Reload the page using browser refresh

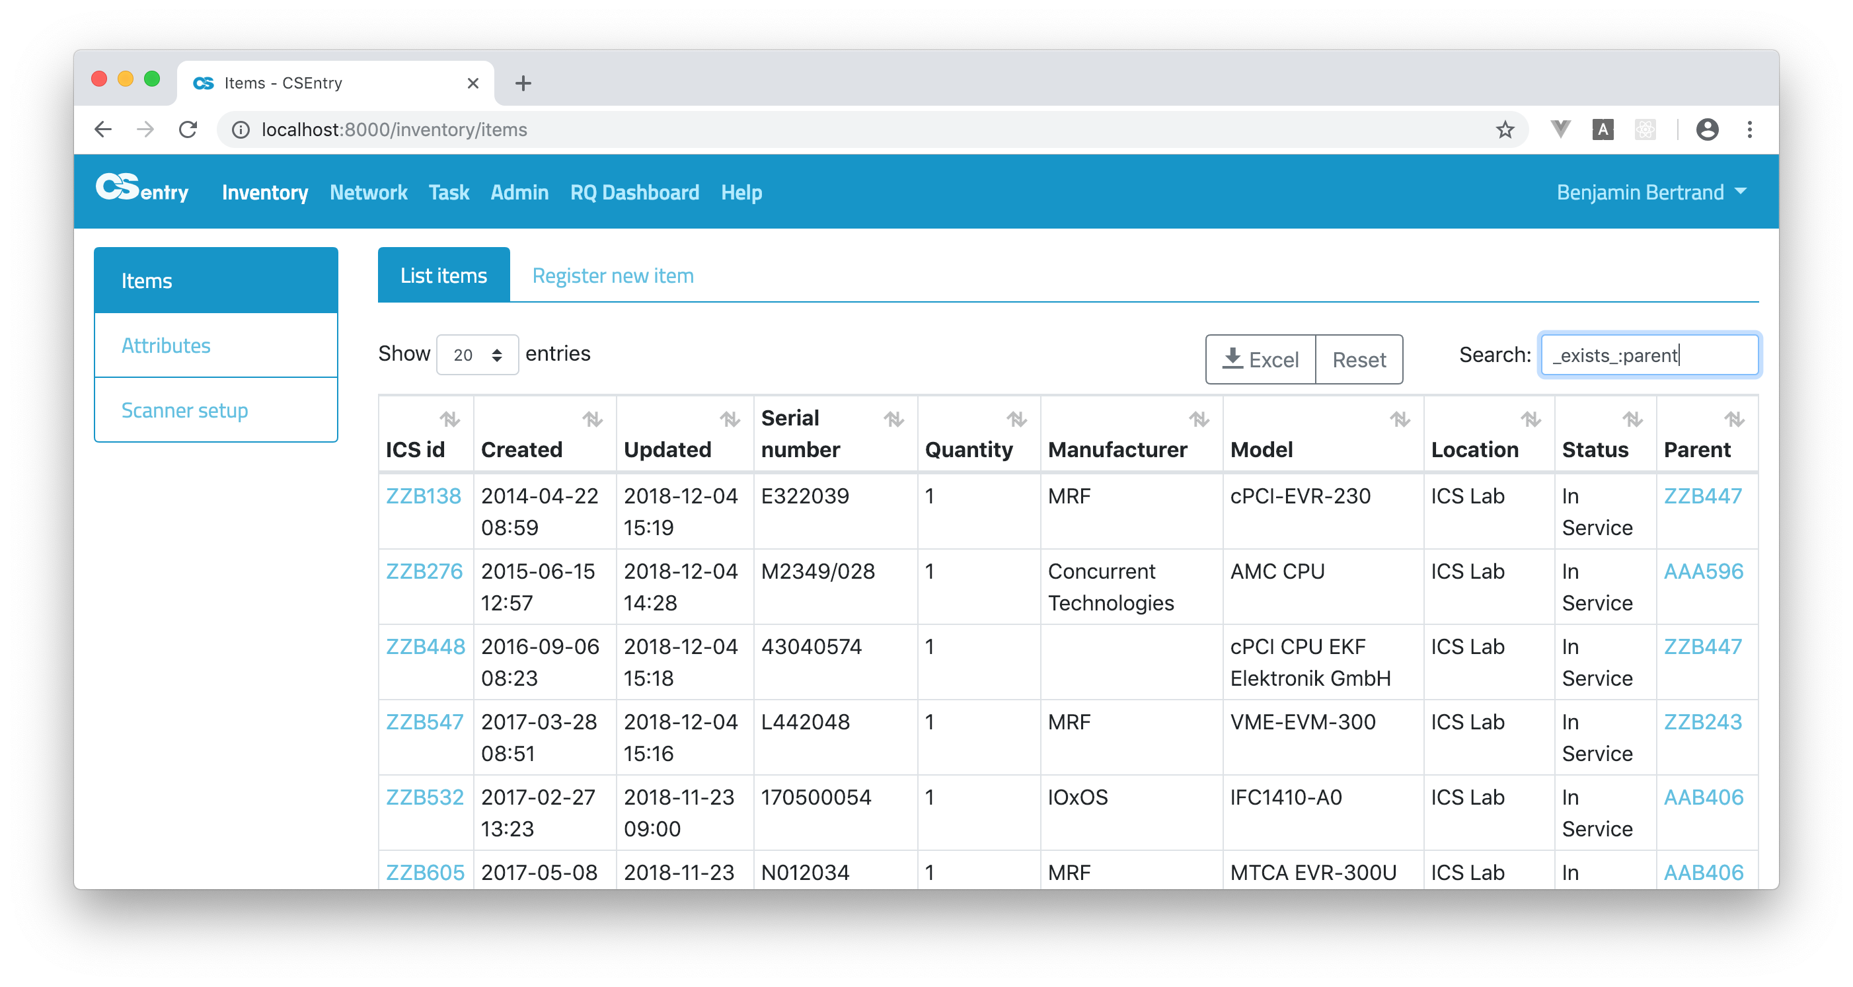[188, 130]
